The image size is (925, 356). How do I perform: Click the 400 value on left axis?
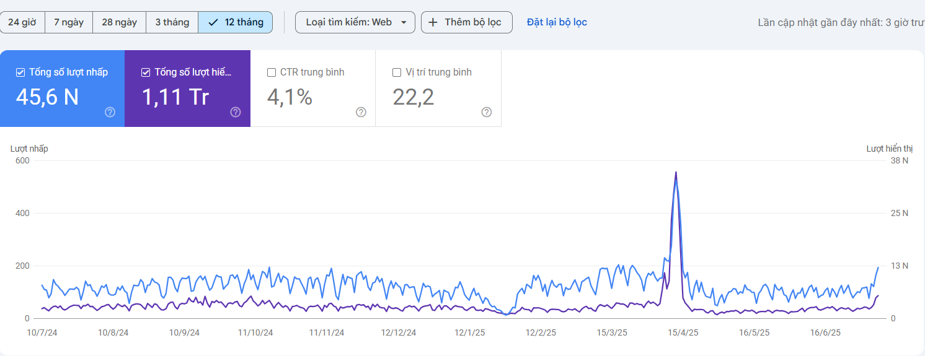pyautogui.click(x=23, y=213)
